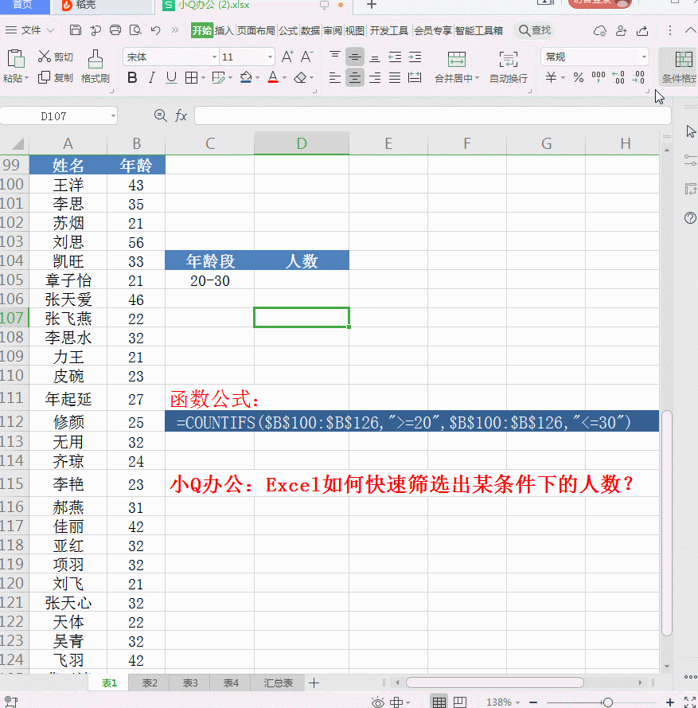The height and width of the screenshot is (708, 698).
Task: Open the Data ribbon tab
Action: 310,30
